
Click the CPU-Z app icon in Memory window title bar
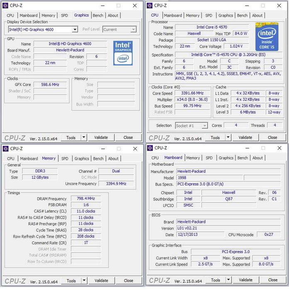coord(5,149)
